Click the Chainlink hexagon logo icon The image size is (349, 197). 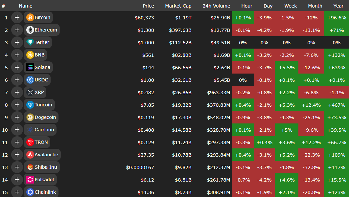coord(30,192)
